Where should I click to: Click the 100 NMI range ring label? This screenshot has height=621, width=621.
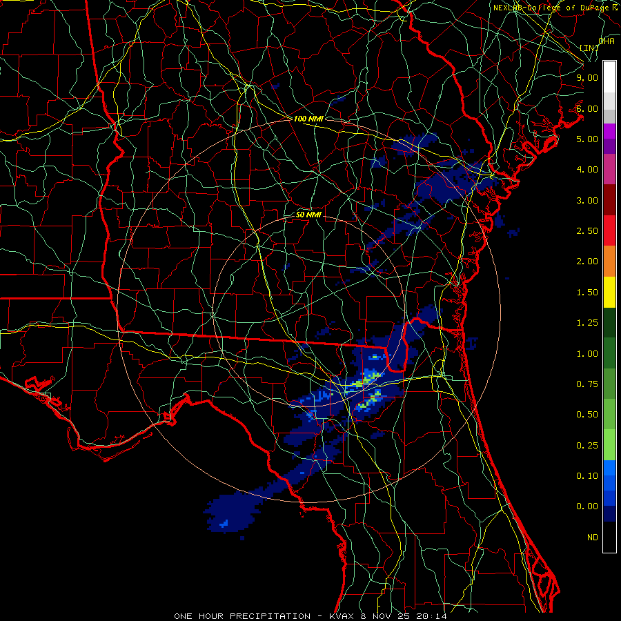coord(308,119)
